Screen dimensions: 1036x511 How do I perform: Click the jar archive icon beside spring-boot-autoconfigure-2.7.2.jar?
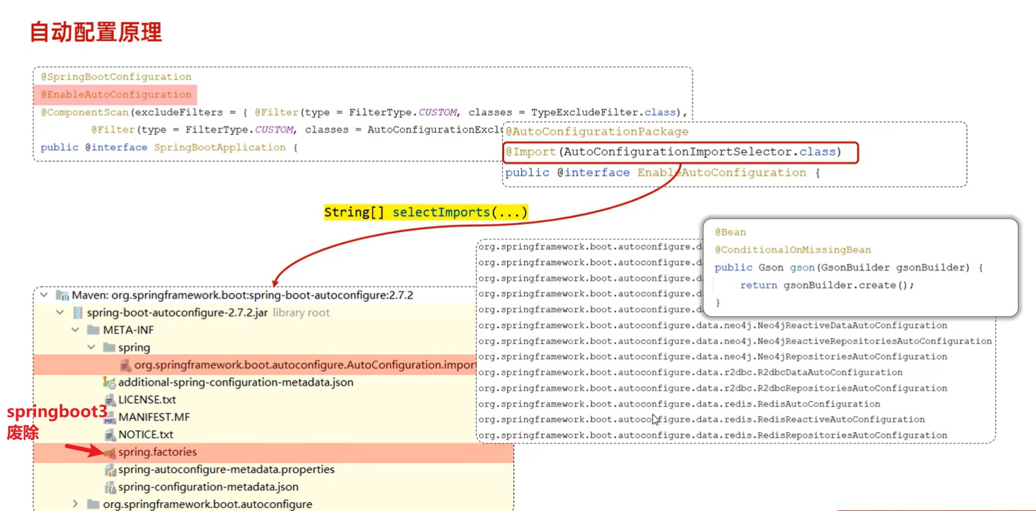tap(78, 313)
